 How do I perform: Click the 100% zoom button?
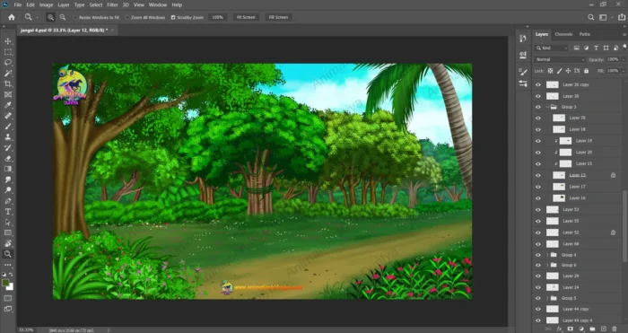click(x=217, y=17)
